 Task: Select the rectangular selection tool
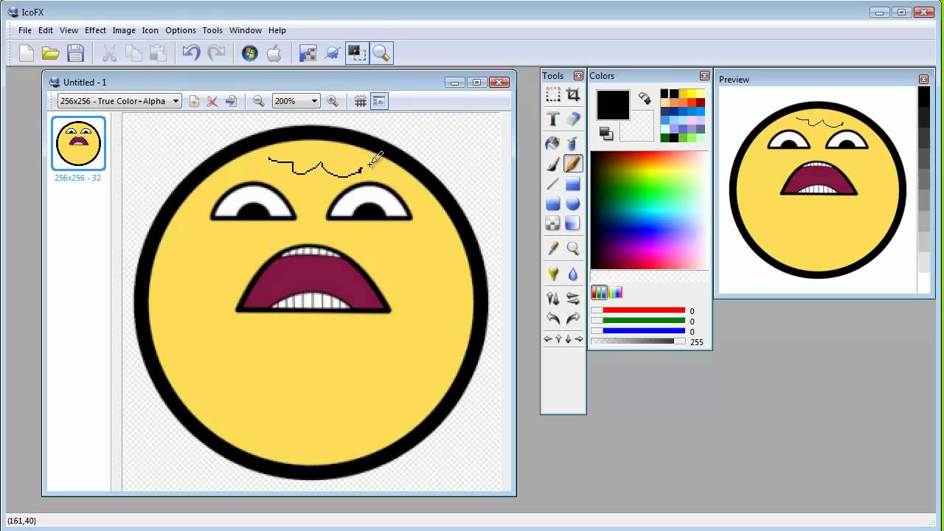(552, 94)
